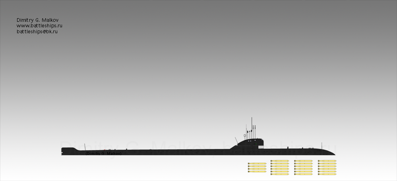
Task: Select the second yellow torpedo group from the left
Action: coord(280,167)
